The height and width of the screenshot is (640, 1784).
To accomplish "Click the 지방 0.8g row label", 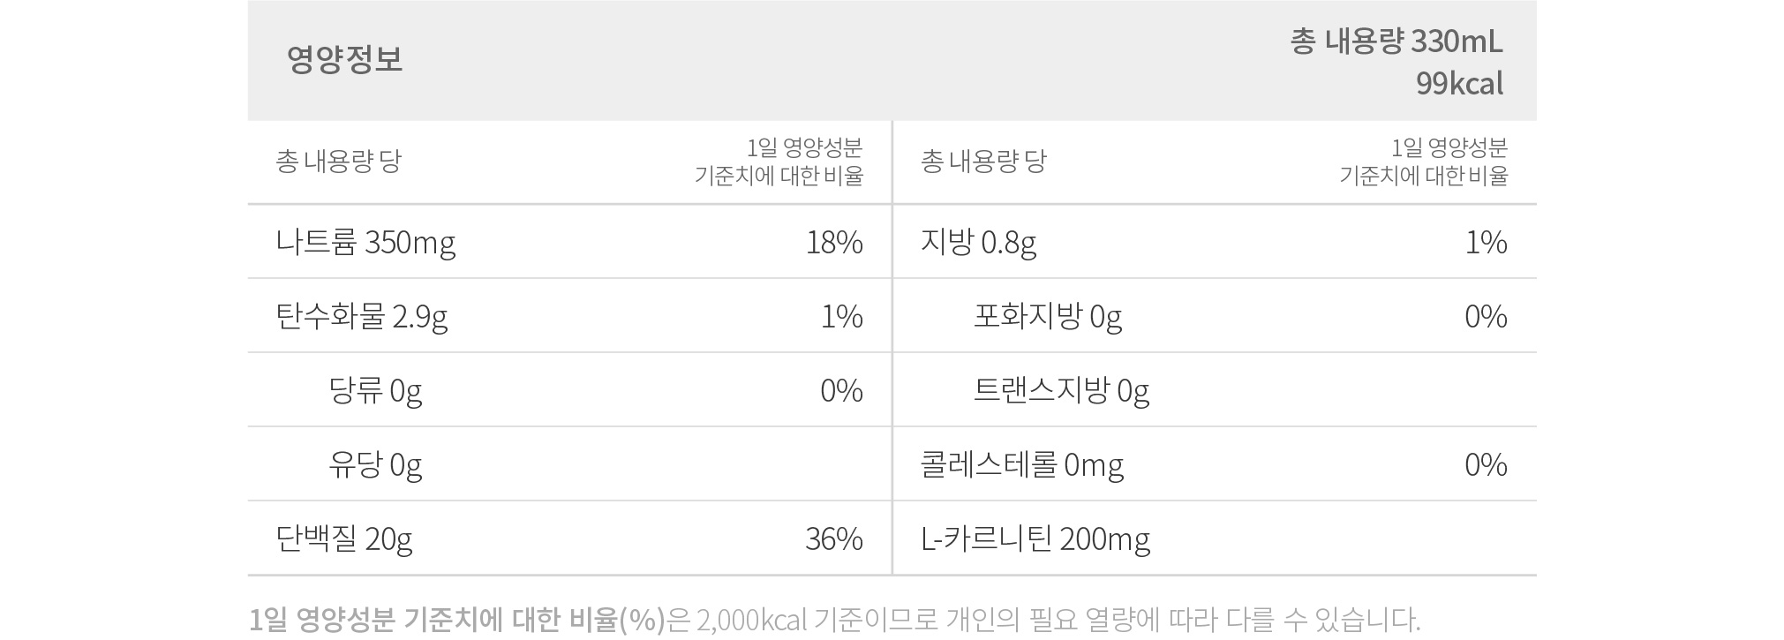I will [978, 242].
